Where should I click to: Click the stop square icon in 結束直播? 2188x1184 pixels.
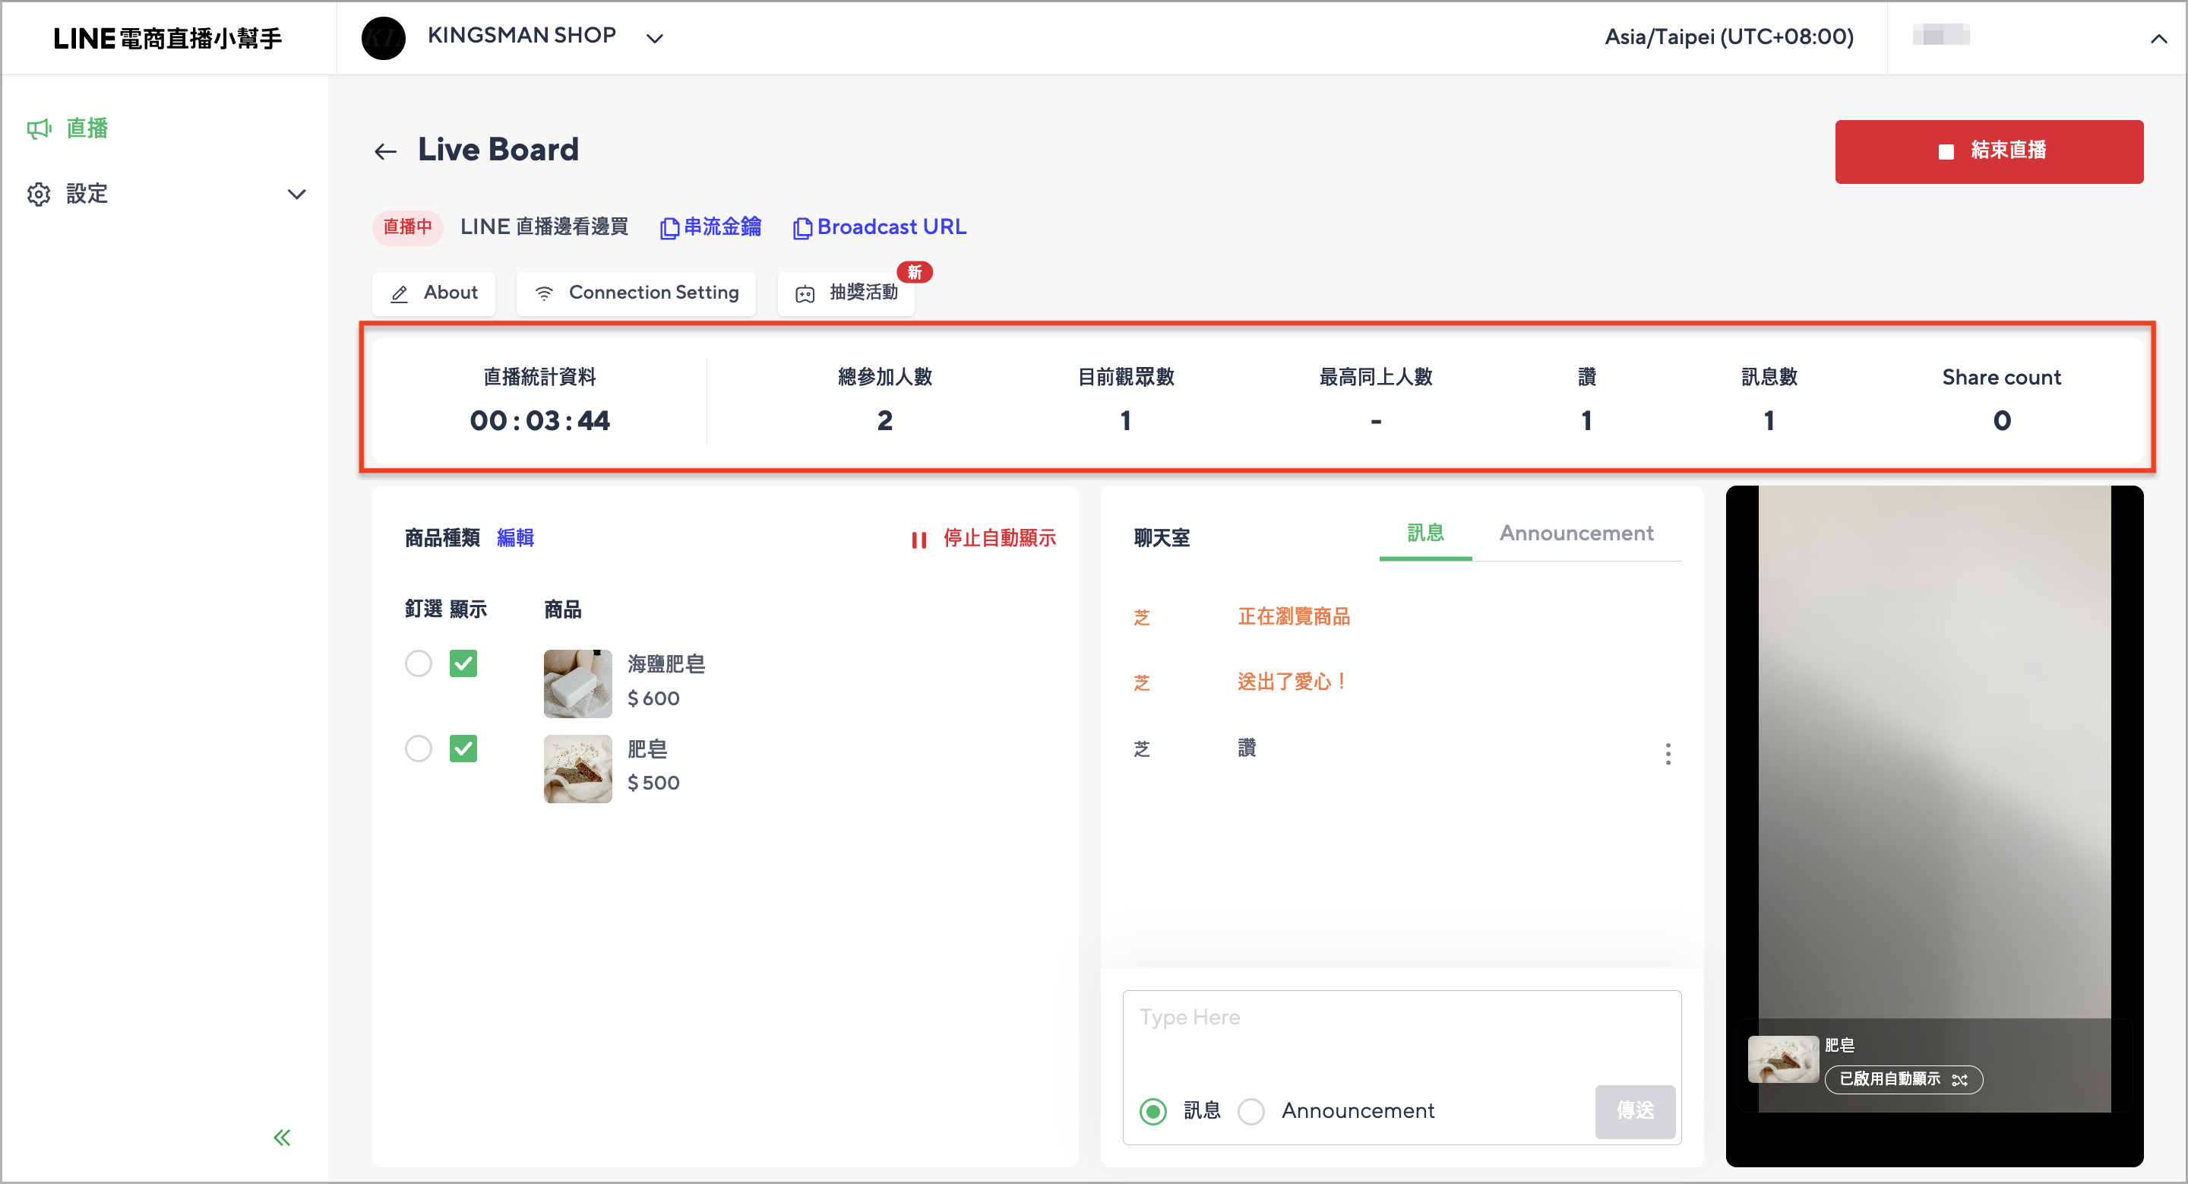pos(1946,151)
